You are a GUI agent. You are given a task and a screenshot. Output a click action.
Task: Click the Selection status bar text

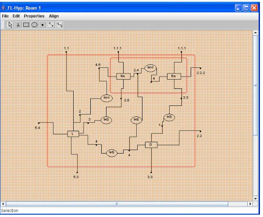pyautogui.click(x=10, y=210)
